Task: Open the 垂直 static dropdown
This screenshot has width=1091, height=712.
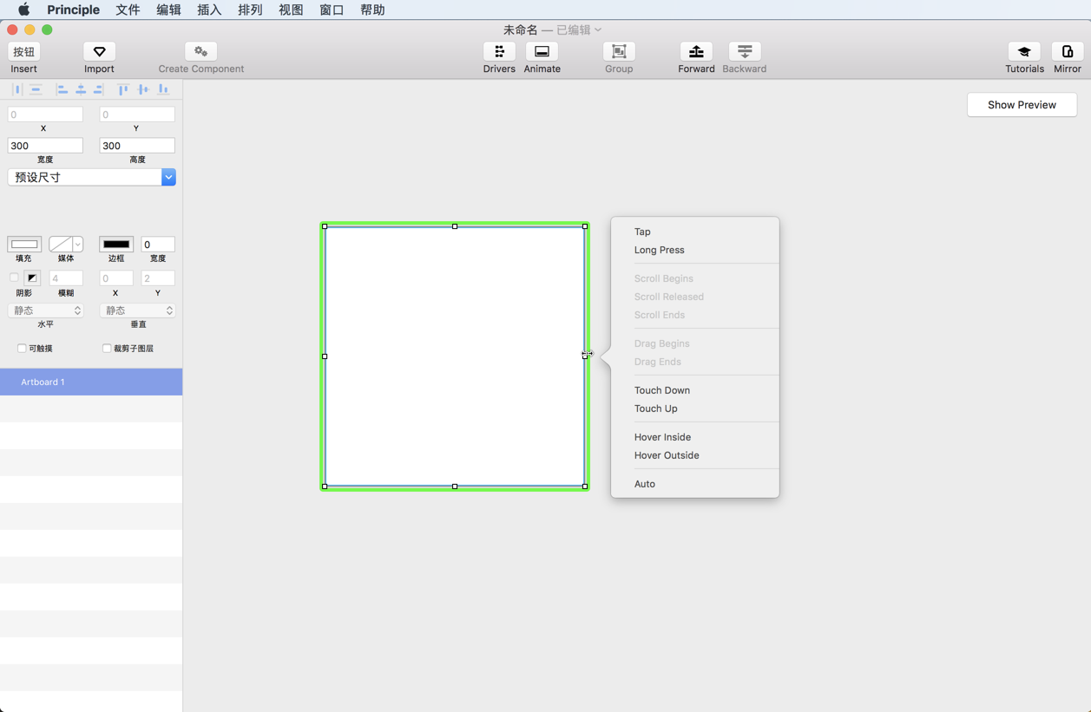Action: (x=137, y=310)
